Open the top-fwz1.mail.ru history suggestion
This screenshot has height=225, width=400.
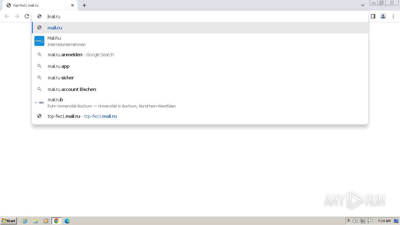click(200, 116)
